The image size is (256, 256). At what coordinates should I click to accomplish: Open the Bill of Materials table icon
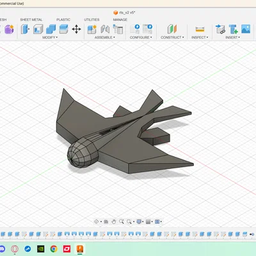point(118,29)
